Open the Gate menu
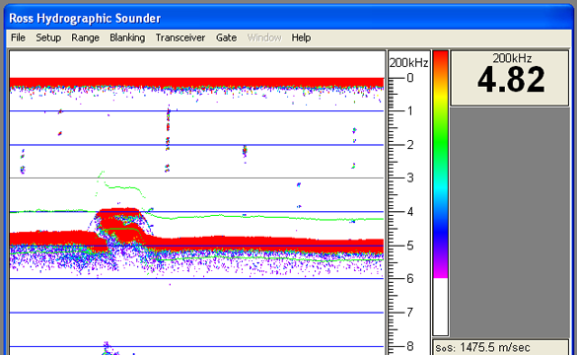577x355 pixels. [226, 37]
